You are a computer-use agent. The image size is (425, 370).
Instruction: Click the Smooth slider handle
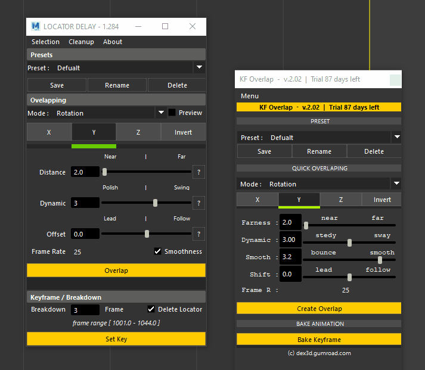(x=380, y=260)
